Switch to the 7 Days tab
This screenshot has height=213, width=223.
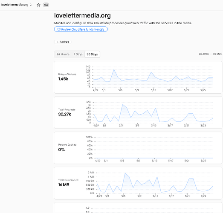tap(78, 54)
